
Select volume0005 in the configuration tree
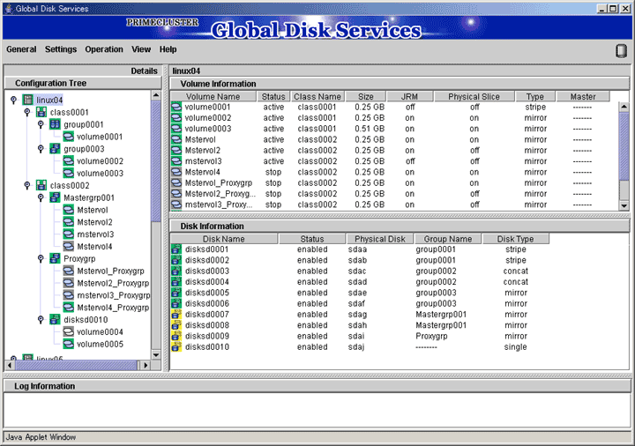[x=100, y=344]
